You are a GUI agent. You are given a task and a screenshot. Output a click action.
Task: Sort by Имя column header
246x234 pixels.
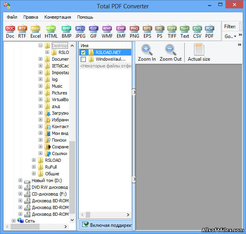point(103,46)
